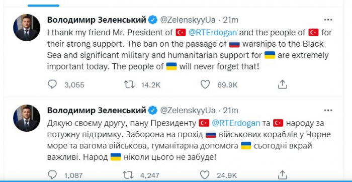Open @RTErdogan mention in the Ukrainian tweet
This screenshot has height=182, width=352.
(x=236, y=123)
